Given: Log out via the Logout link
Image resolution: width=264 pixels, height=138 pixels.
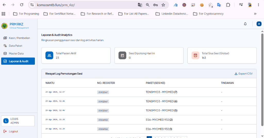Looking at the screenshot, I should [11, 131].
